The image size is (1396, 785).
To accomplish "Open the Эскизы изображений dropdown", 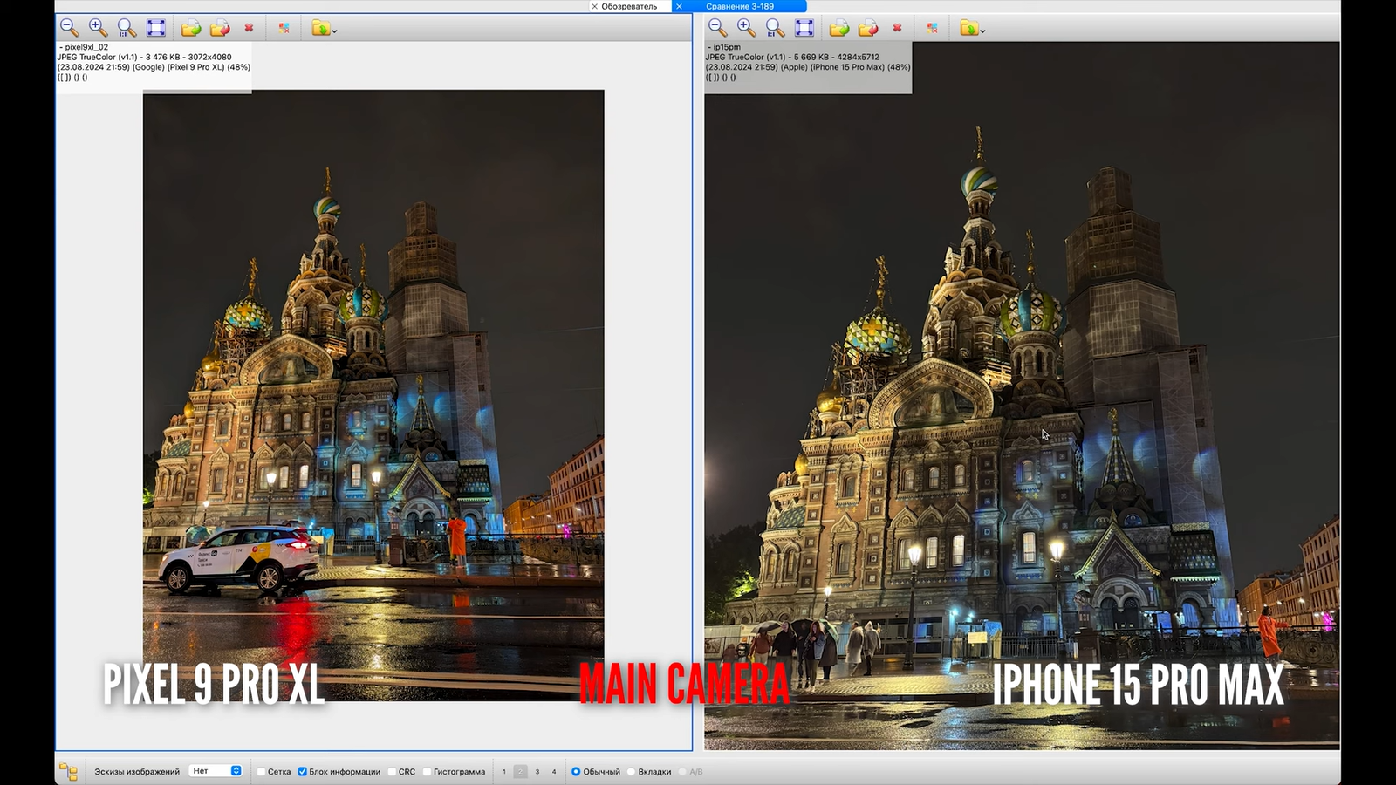I will [216, 771].
